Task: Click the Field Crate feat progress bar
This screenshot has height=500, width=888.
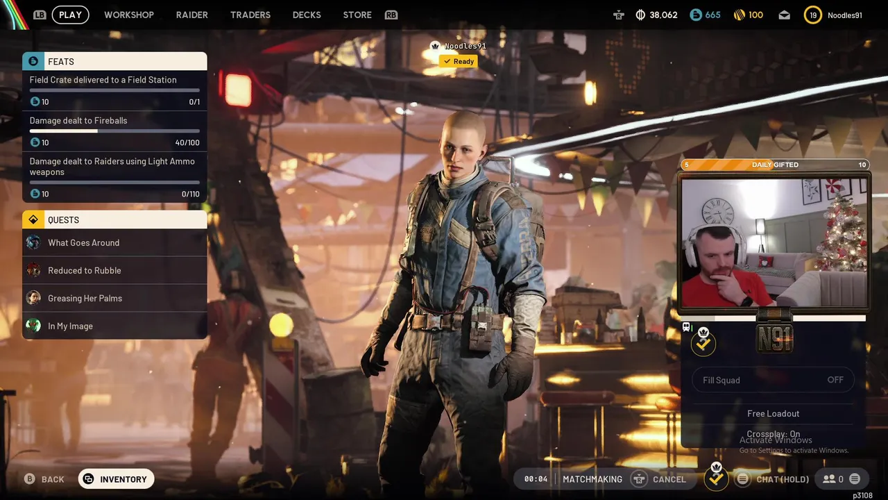Action: (114, 90)
